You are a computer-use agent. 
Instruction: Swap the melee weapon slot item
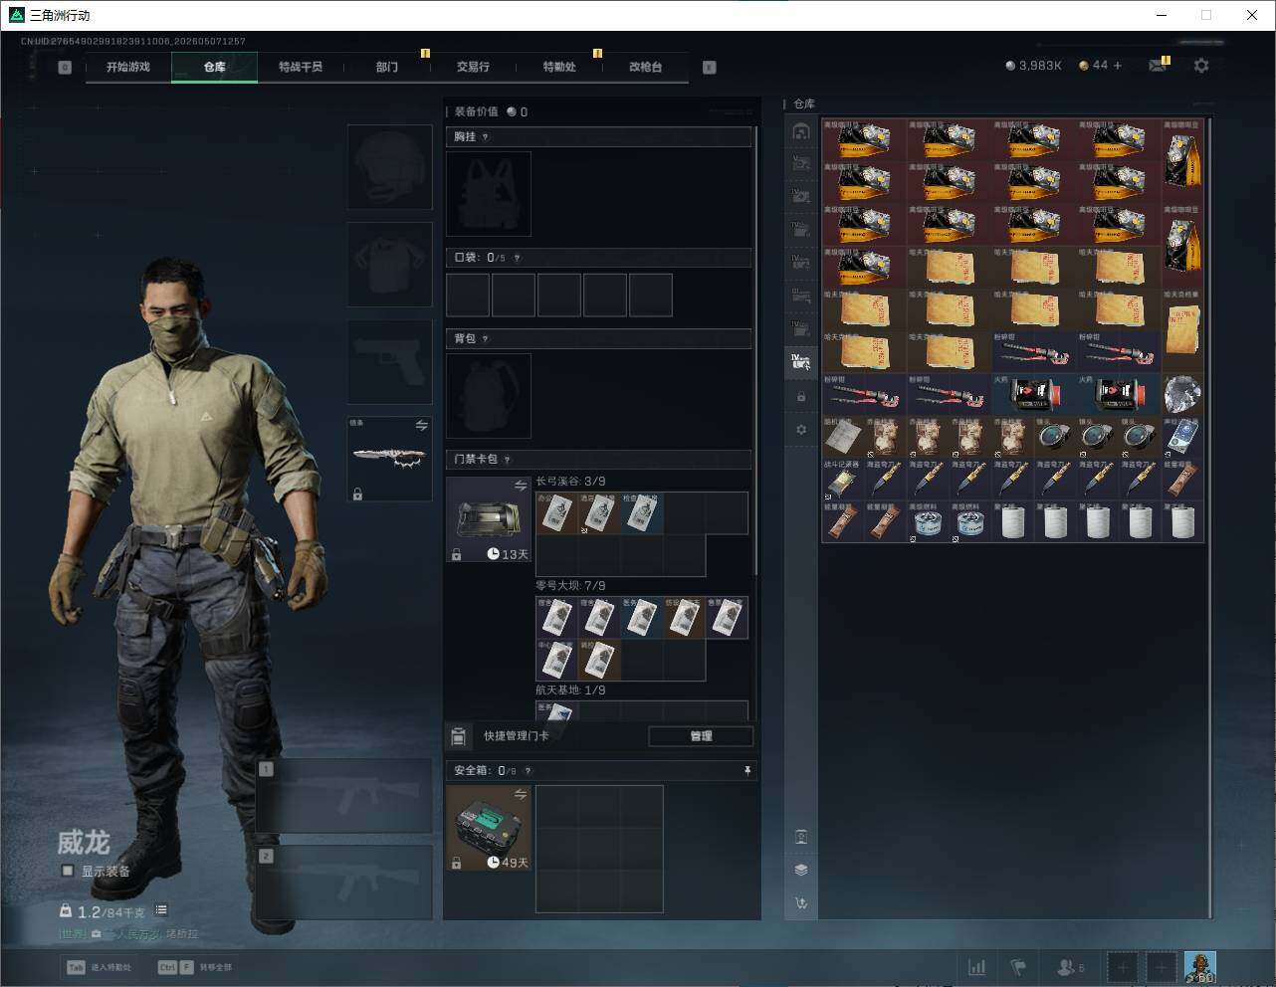click(x=422, y=426)
